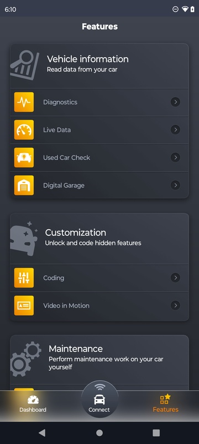This screenshot has height=444, width=199.
Task: Select the Features tab
Action: pyautogui.click(x=165, y=403)
